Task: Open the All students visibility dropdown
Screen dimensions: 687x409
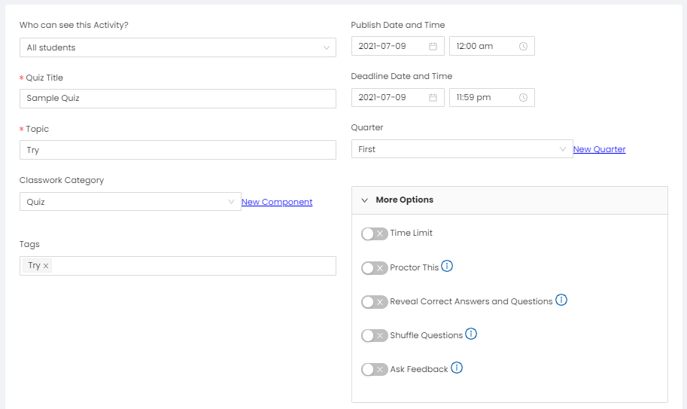Action: pos(178,47)
